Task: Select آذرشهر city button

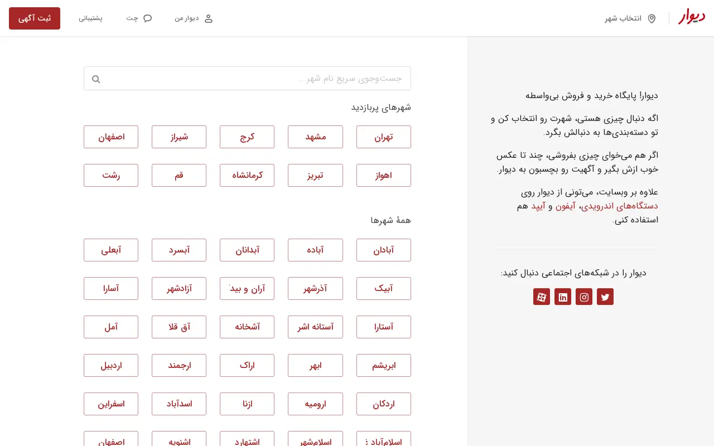Action: 315,288
